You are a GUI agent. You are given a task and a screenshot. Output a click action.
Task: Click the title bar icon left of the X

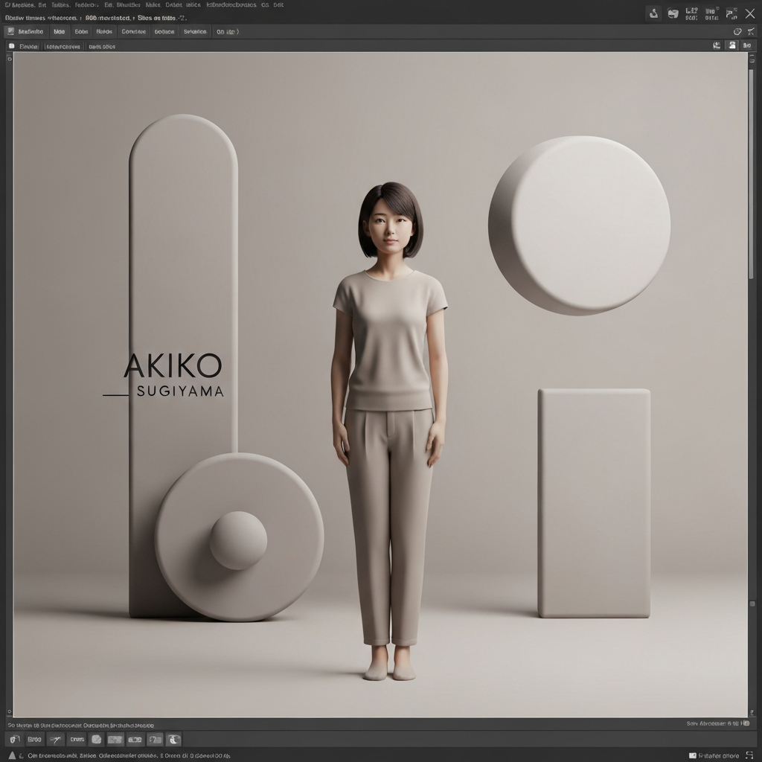[x=731, y=13]
